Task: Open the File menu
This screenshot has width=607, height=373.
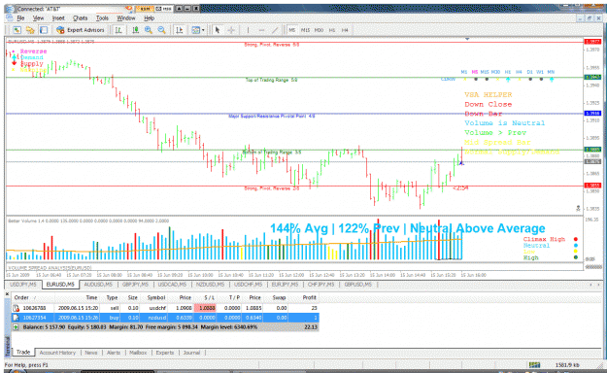Action: pos(20,17)
